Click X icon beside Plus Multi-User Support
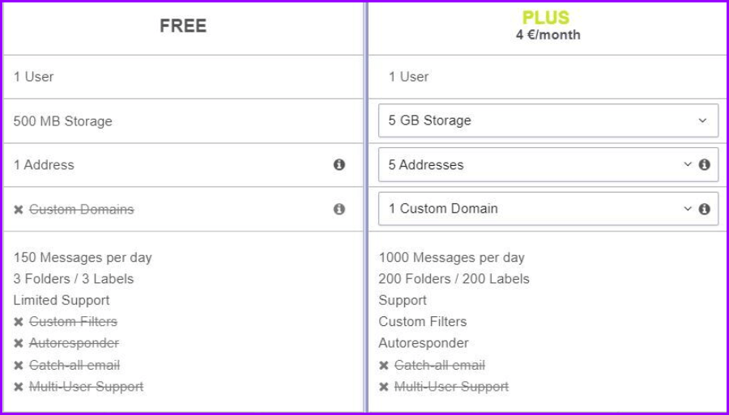The width and height of the screenshot is (729, 415). (x=384, y=387)
